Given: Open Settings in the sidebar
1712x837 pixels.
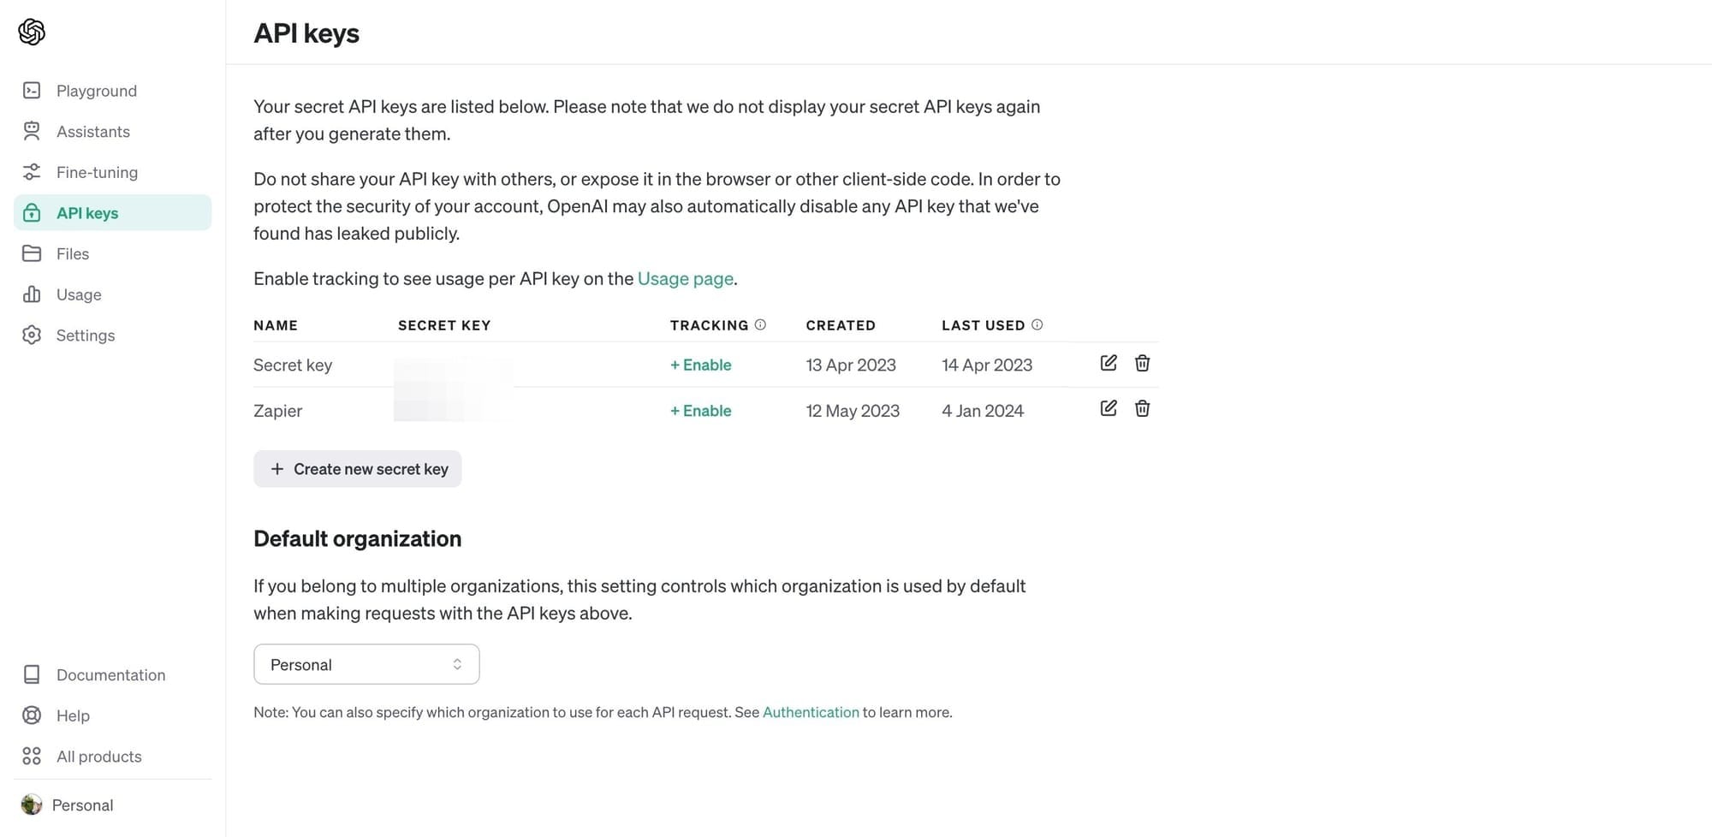Looking at the screenshot, I should click(x=85, y=335).
